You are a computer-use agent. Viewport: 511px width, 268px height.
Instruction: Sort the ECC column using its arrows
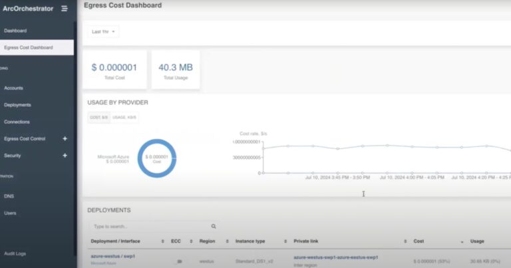coord(190,241)
